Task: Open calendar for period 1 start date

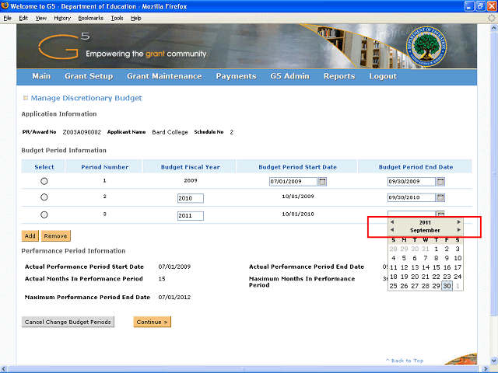Action: (x=322, y=181)
